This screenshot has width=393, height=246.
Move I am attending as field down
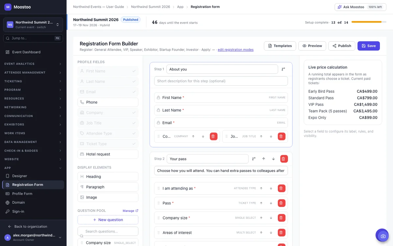(x=271, y=188)
